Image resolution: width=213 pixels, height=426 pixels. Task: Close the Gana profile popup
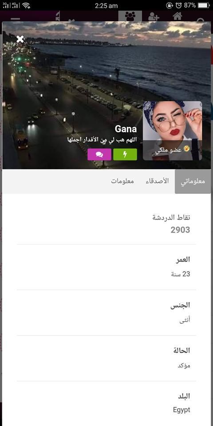click(20, 39)
